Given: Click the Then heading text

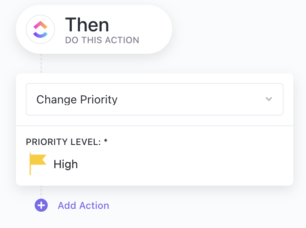Looking at the screenshot, I should [87, 25].
